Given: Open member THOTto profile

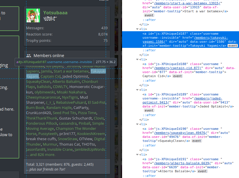Looking at the screenshot, I should (88, 144).
